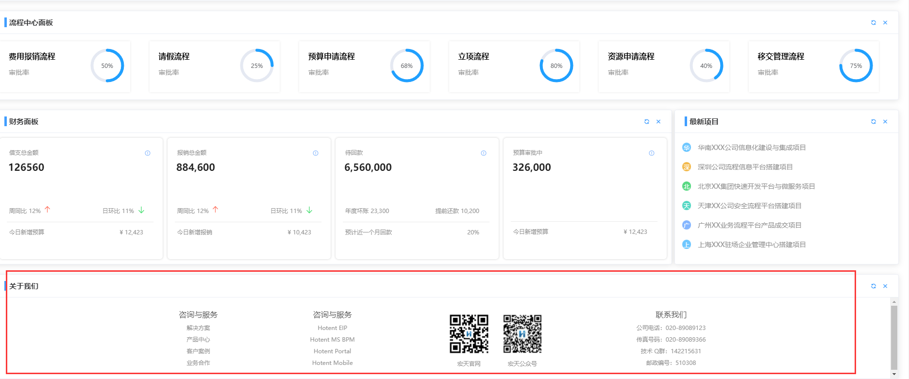Open 北京XX集团快速开发平台与微服务项目

click(x=757, y=186)
